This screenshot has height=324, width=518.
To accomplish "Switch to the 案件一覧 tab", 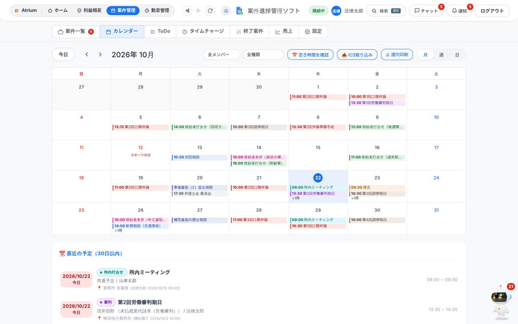I will tap(76, 31).
